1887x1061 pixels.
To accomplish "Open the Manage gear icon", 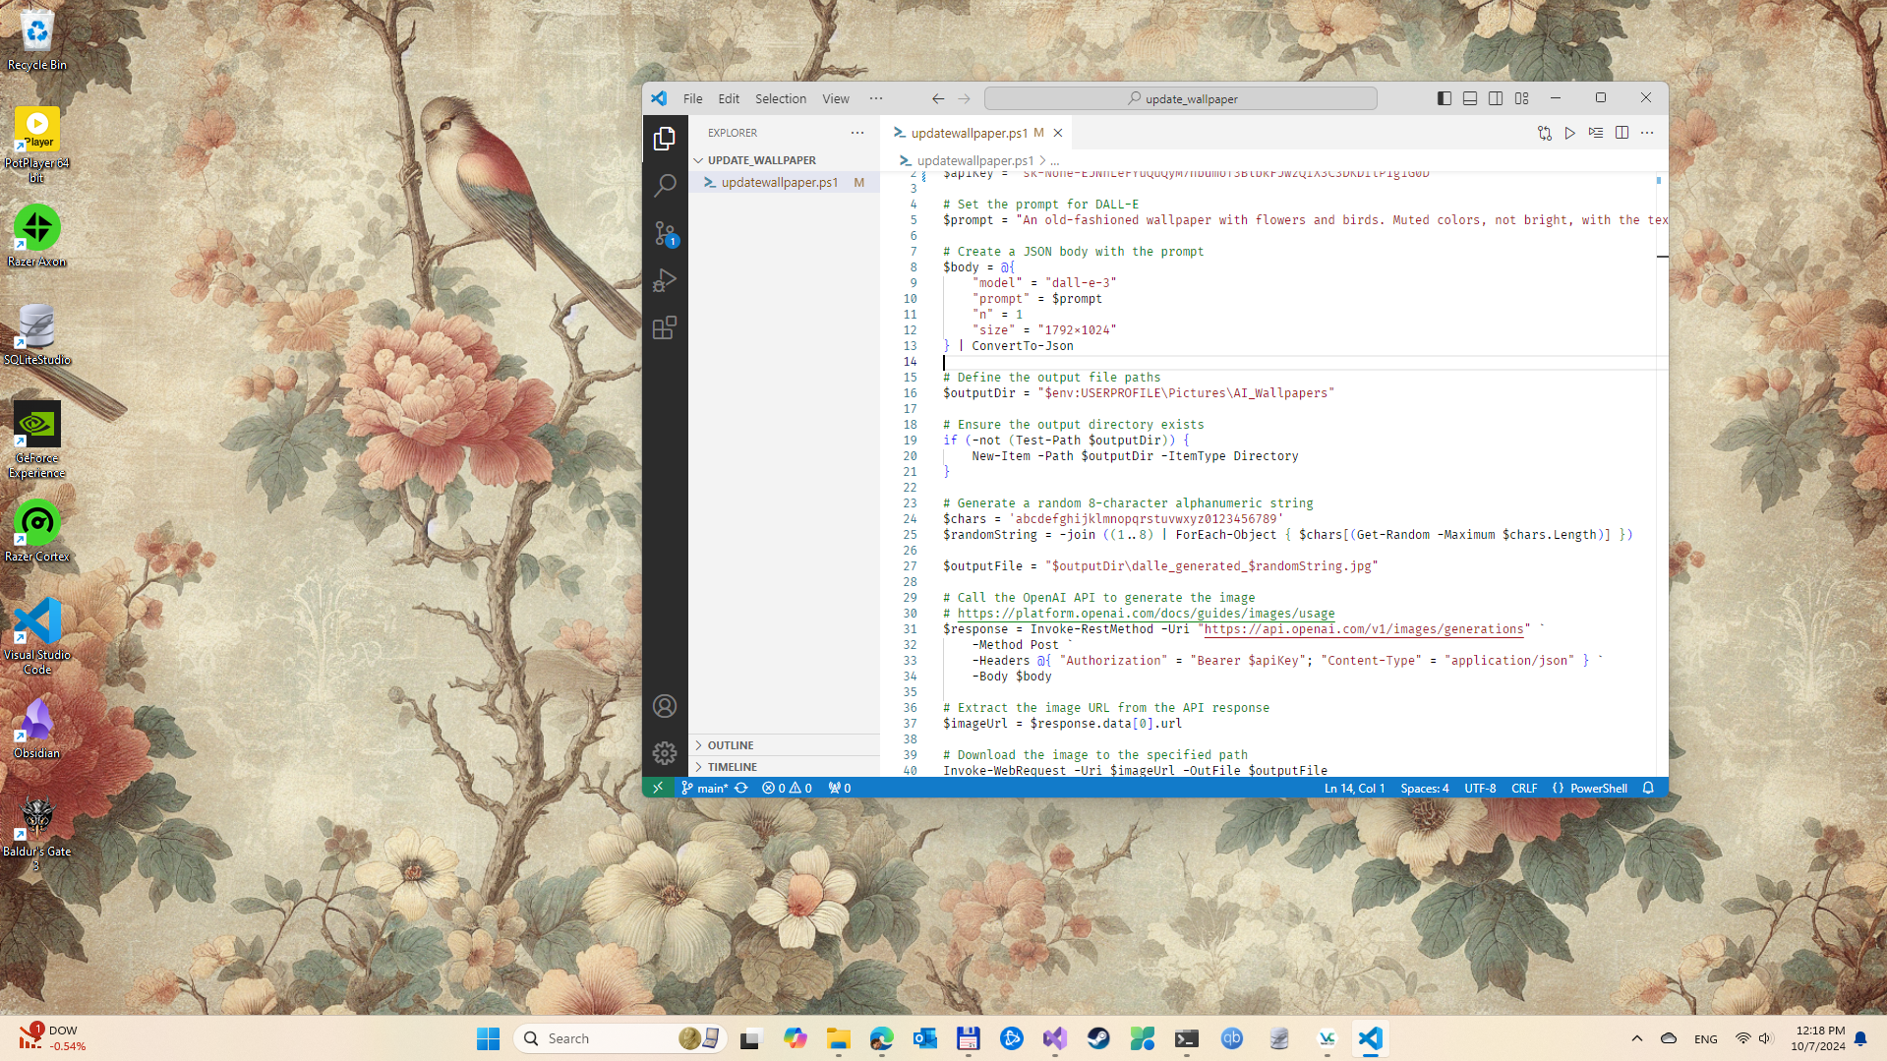I will tap(665, 753).
